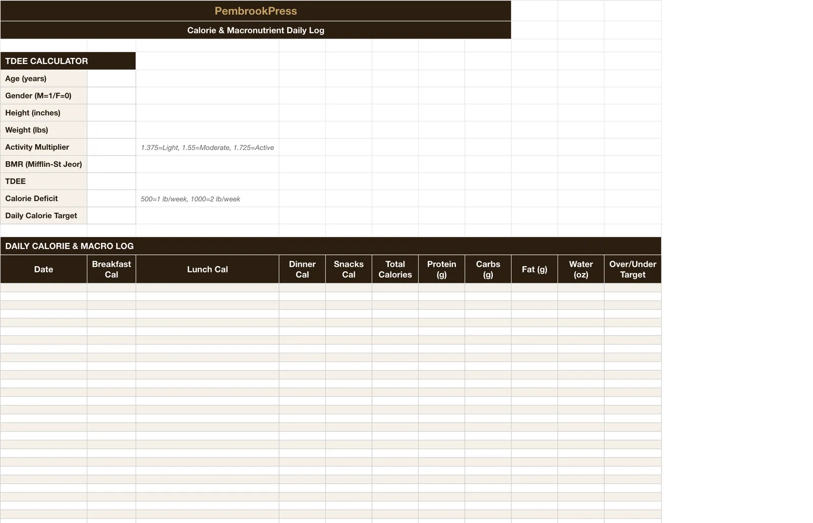Click the first empty Protein (g) log cell
The width and height of the screenshot is (813, 523).
click(442, 288)
